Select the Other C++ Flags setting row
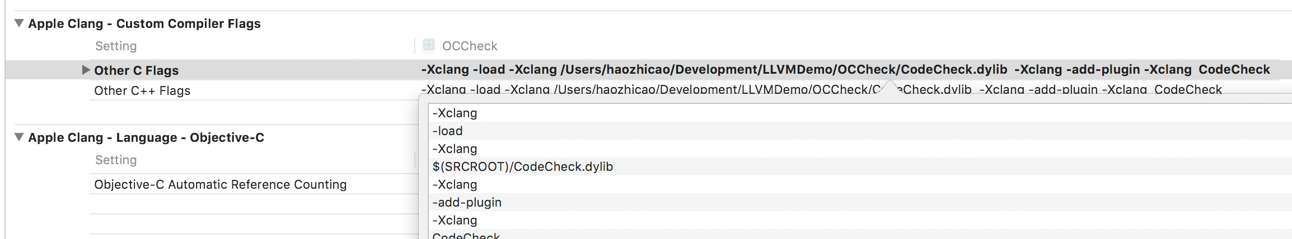This screenshot has height=239, width=1292. coord(142,90)
